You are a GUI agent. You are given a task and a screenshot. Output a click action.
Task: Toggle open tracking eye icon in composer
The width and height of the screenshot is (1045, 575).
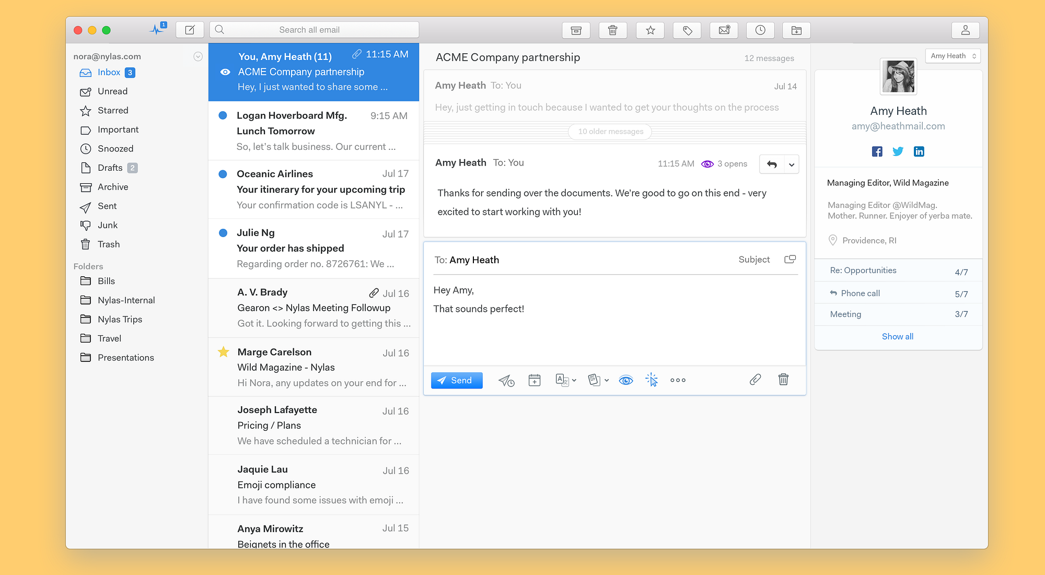click(625, 380)
